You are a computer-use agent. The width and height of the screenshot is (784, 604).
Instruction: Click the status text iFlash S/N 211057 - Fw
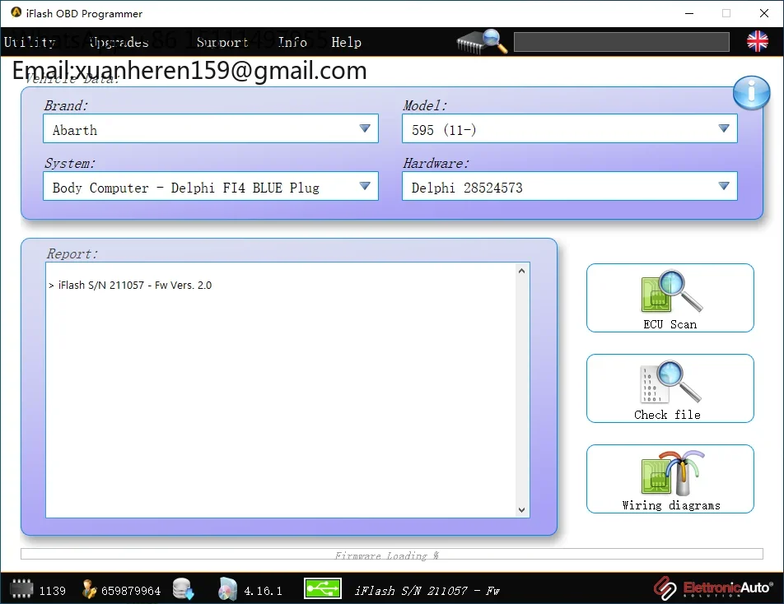tap(427, 591)
